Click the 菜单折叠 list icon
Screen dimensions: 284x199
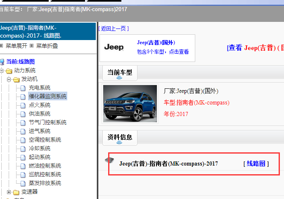point(32,46)
